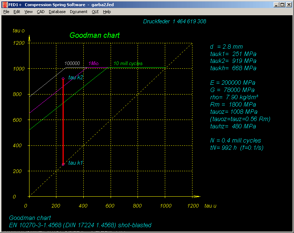Open the Document menu

tap(79, 12)
